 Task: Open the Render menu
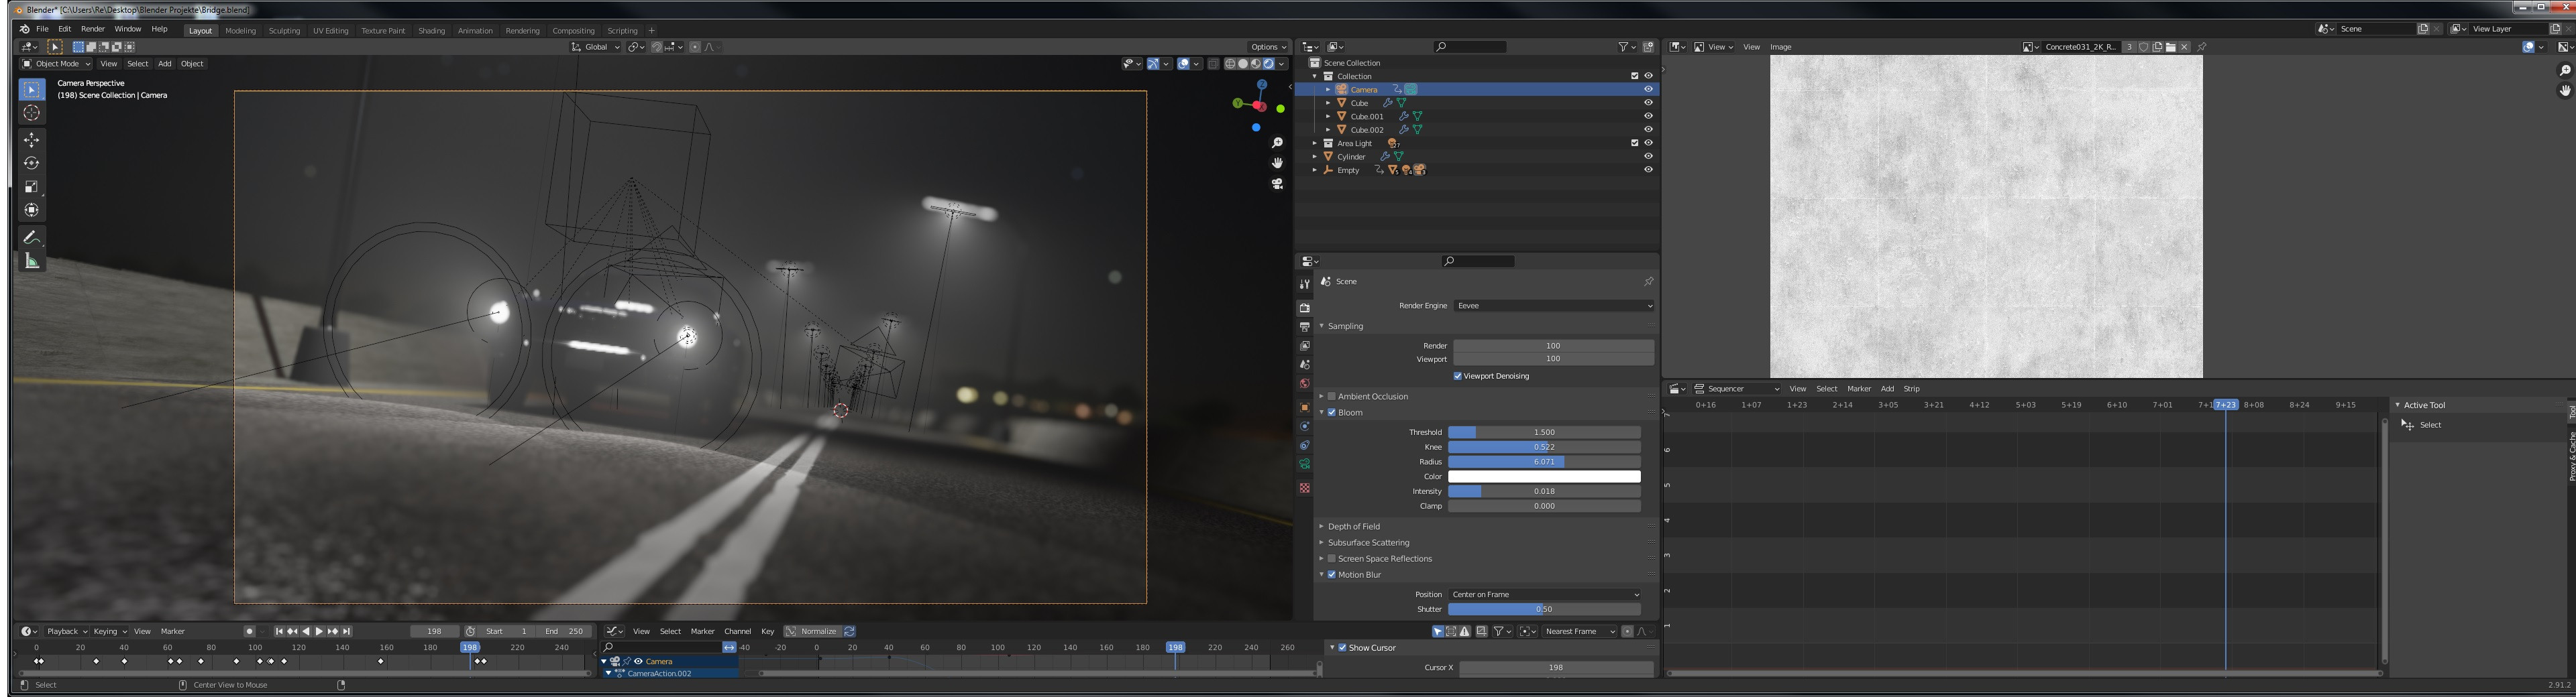(93, 29)
